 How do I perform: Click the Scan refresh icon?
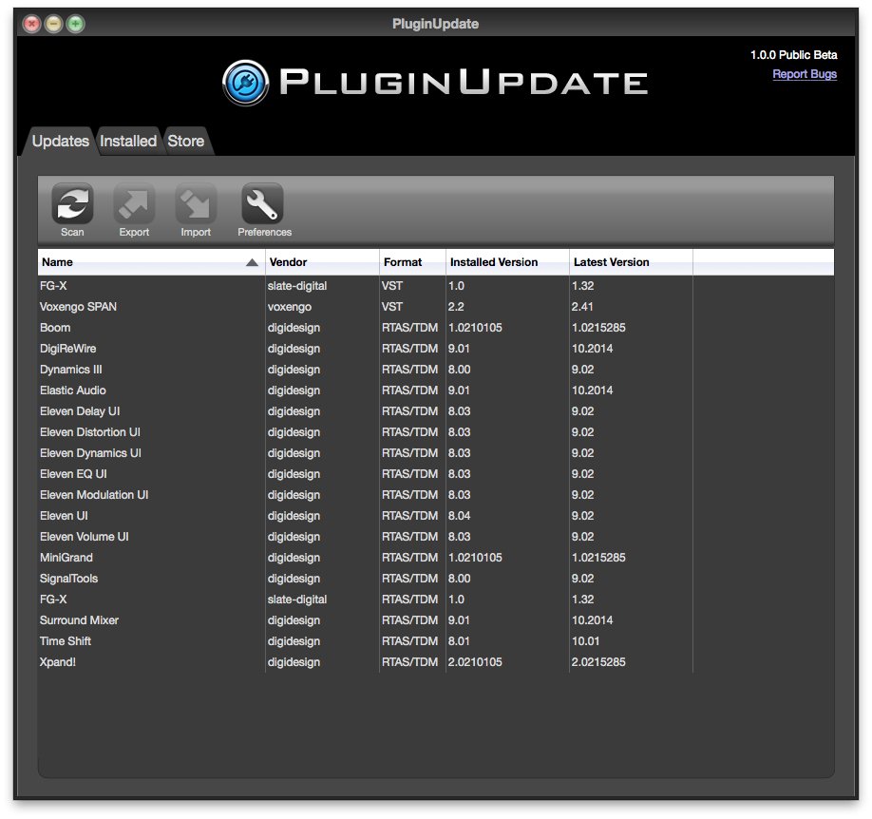tap(72, 203)
